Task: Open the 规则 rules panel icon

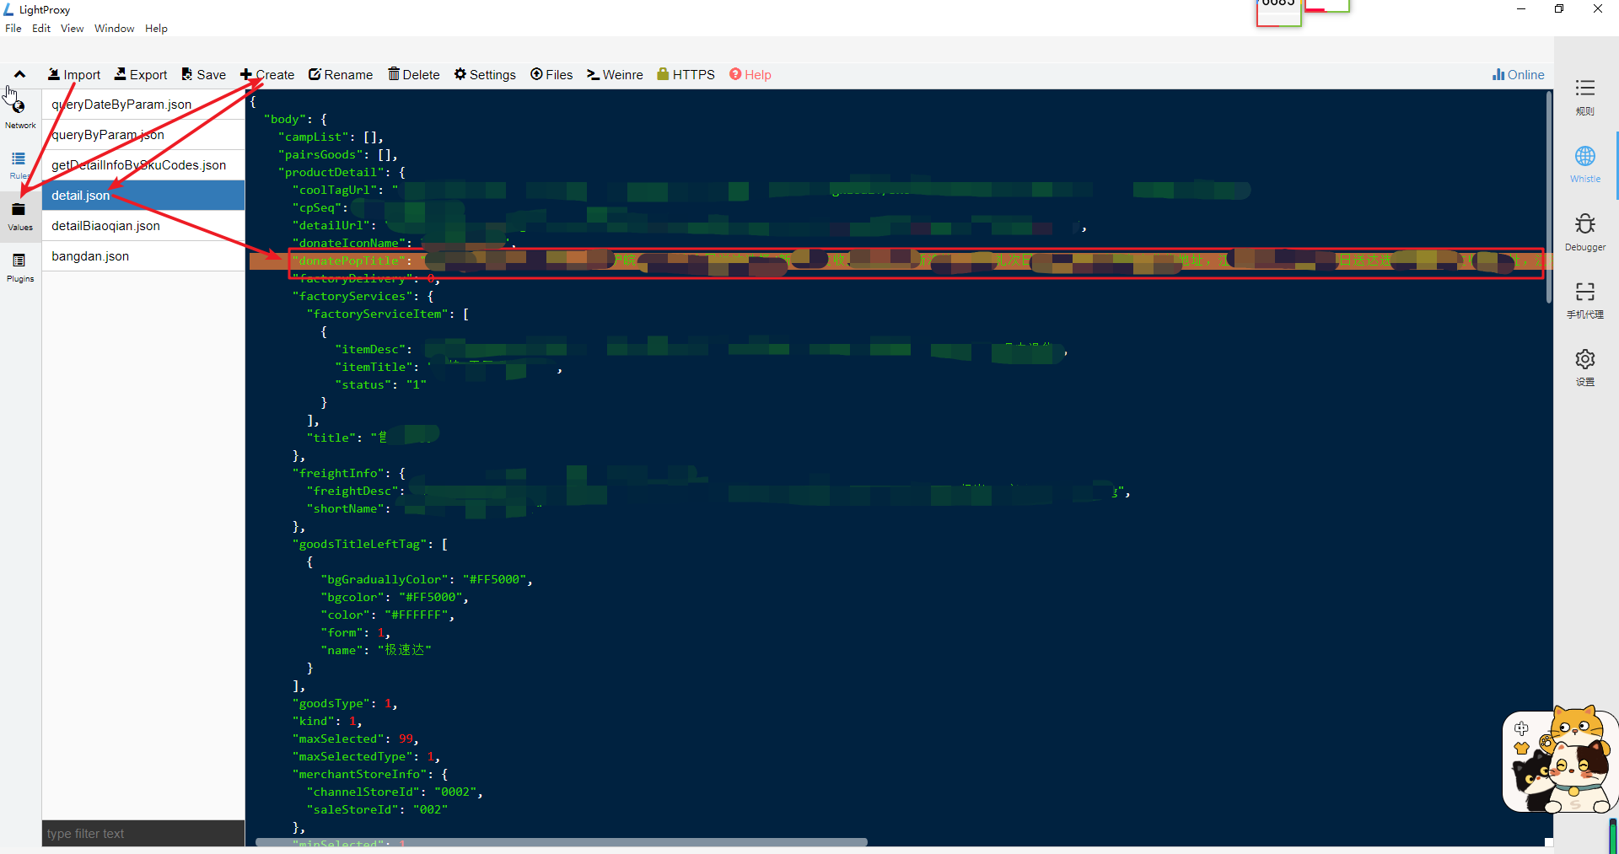Action: pos(1585,97)
